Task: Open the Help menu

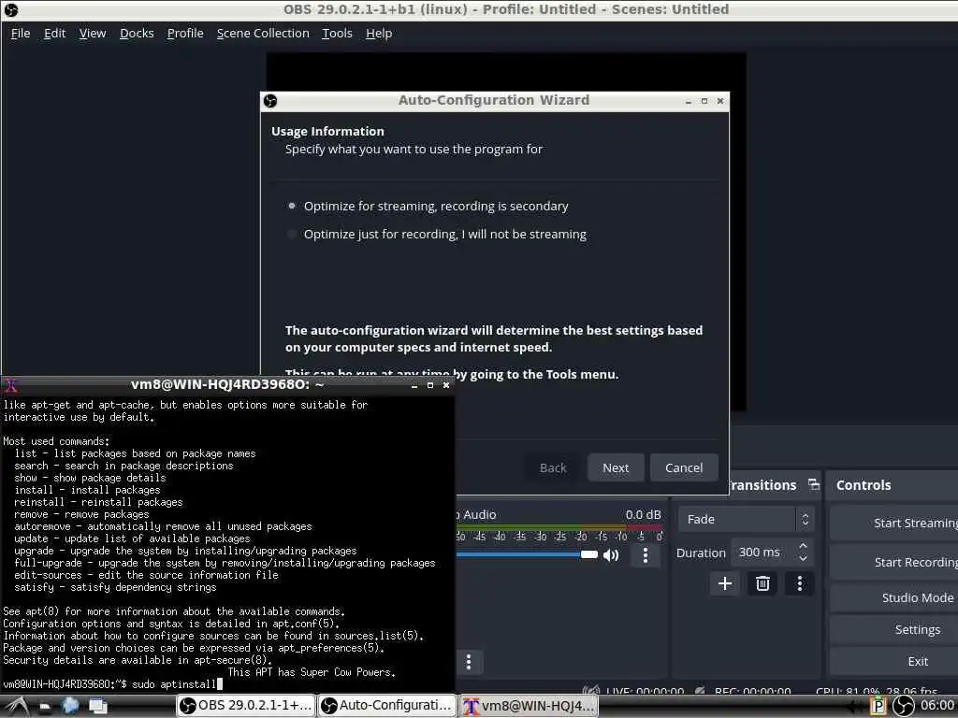Action: pyautogui.click(x=379, y=34)
